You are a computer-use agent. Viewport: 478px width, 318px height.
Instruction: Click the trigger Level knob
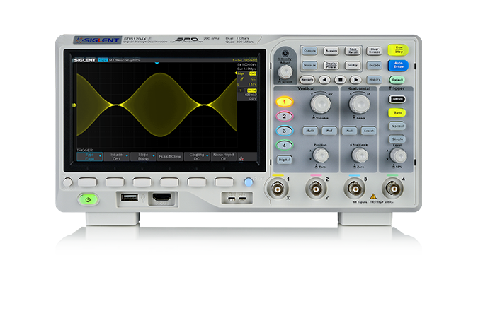(399, 155)
